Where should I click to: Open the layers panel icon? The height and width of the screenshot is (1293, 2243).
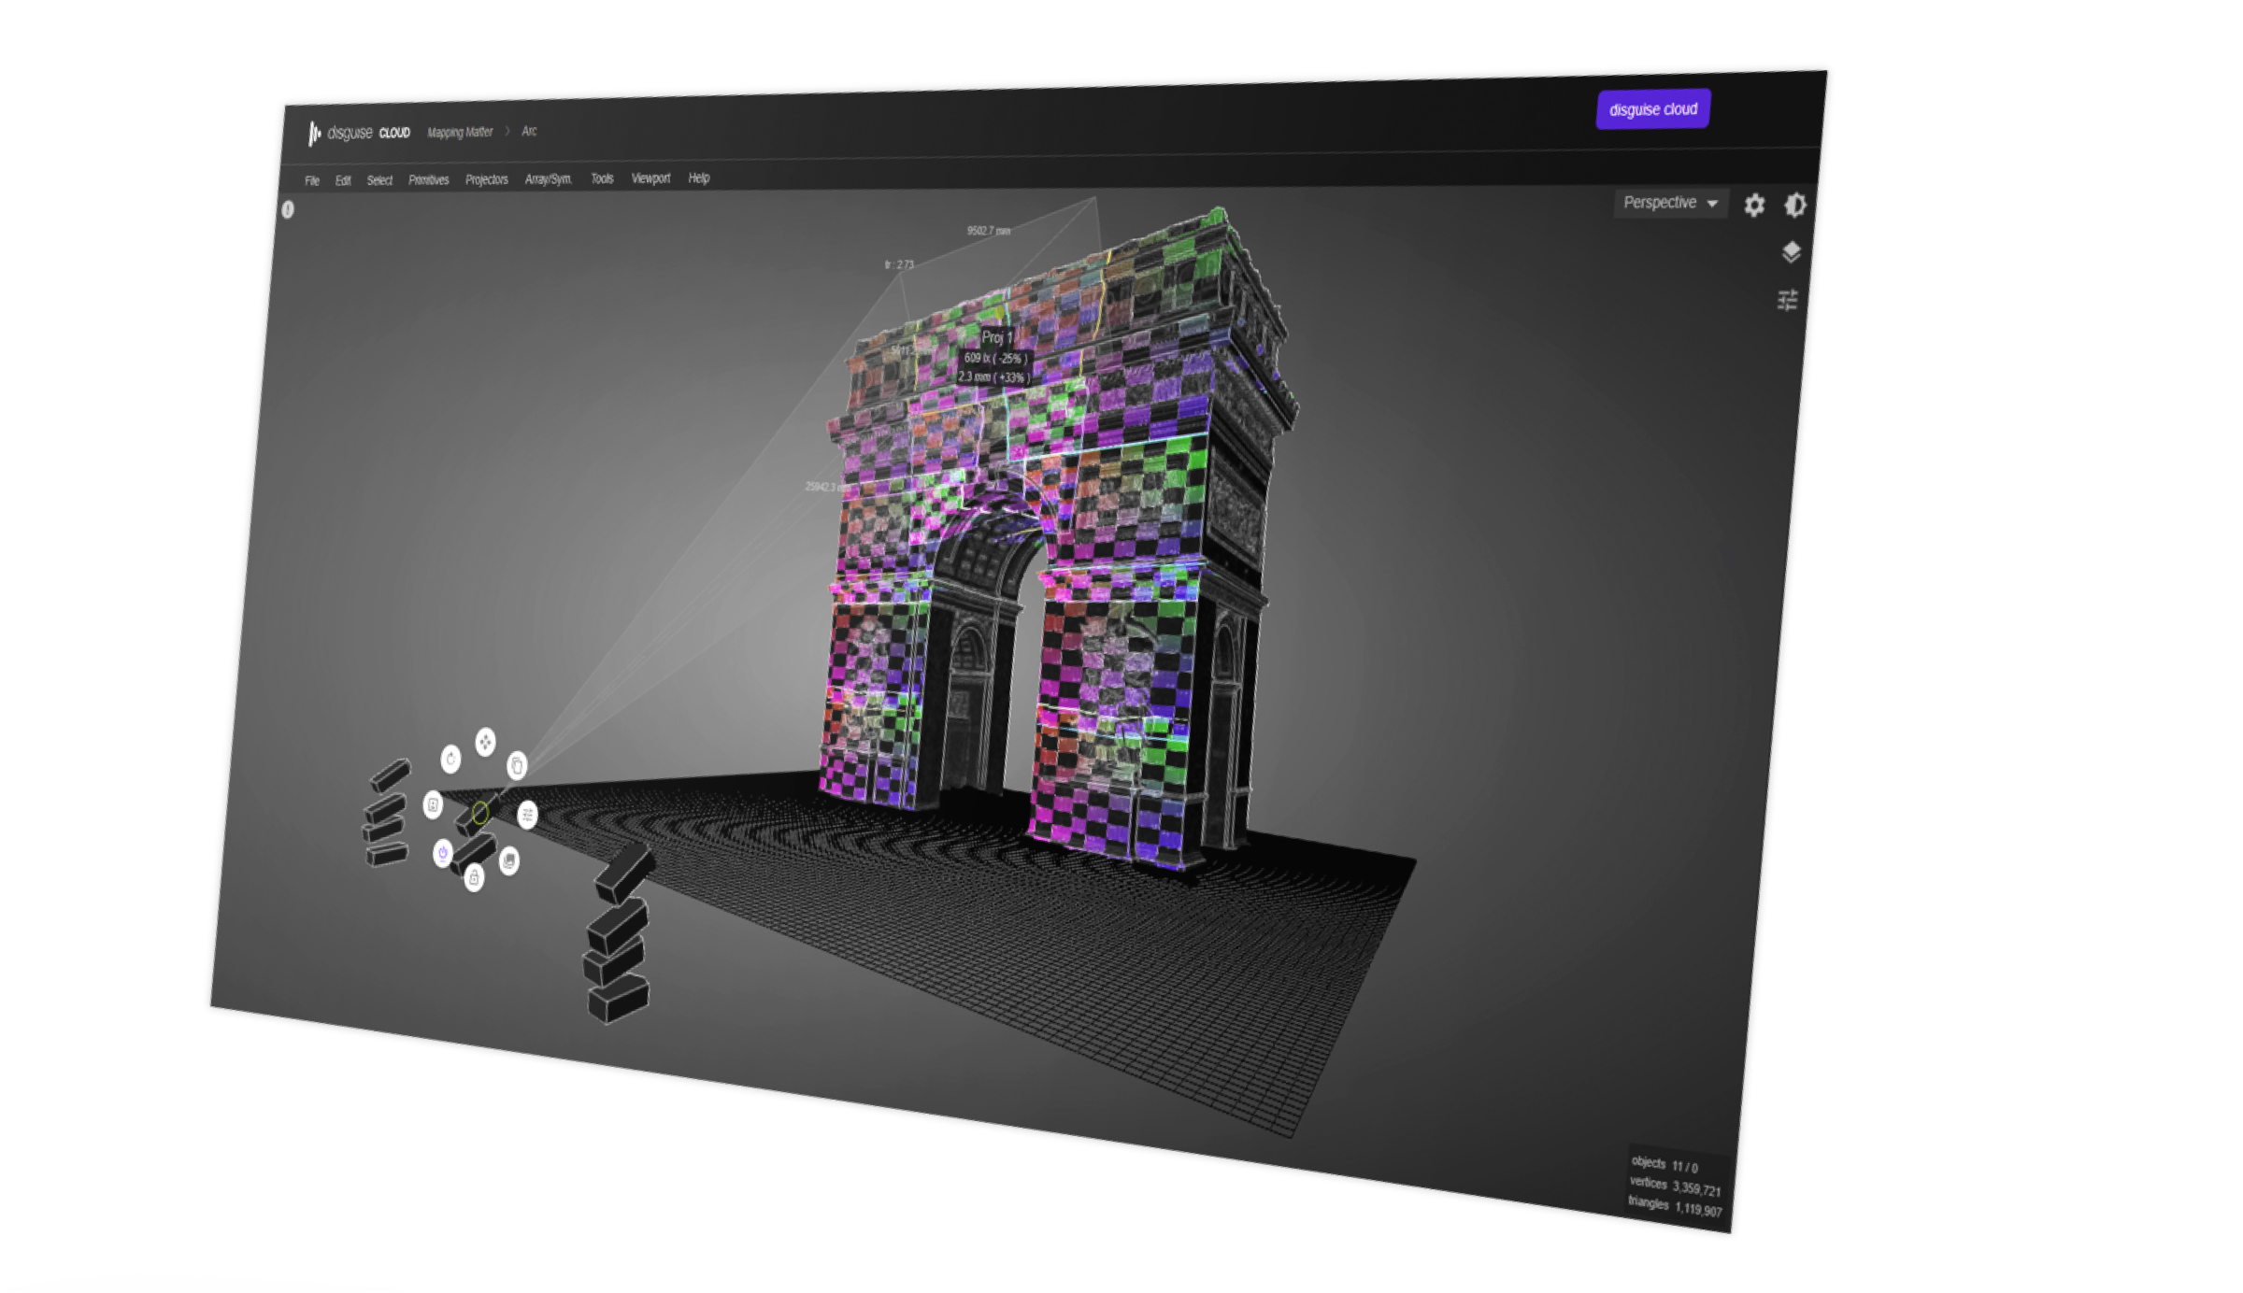pyautogui.click(x=1791, y=252)
